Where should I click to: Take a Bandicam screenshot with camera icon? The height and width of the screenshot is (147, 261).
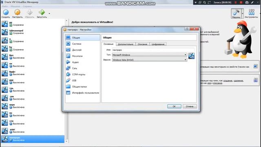click(x=247, y=2)
